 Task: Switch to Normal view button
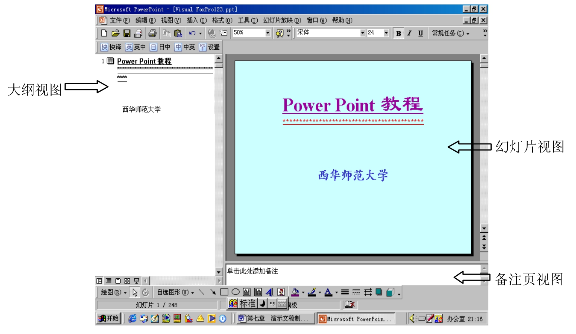pos(99,281)
